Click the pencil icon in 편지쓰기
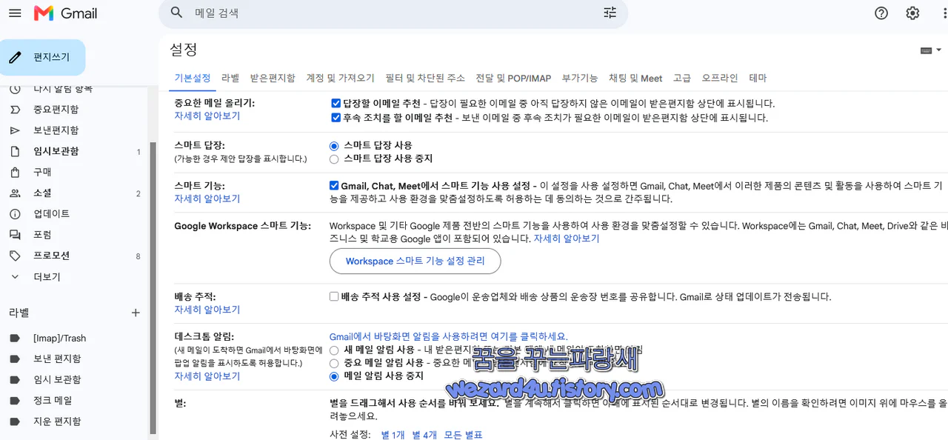The height and width of the screenshot is (440, 948). (15, 57)
